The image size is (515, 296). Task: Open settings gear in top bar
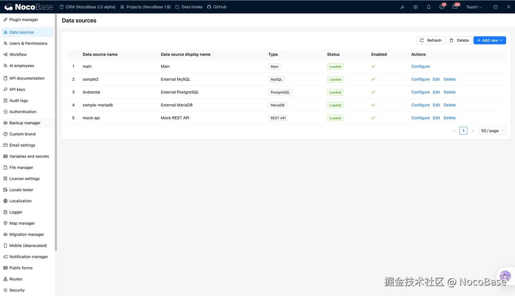point(415,7)
